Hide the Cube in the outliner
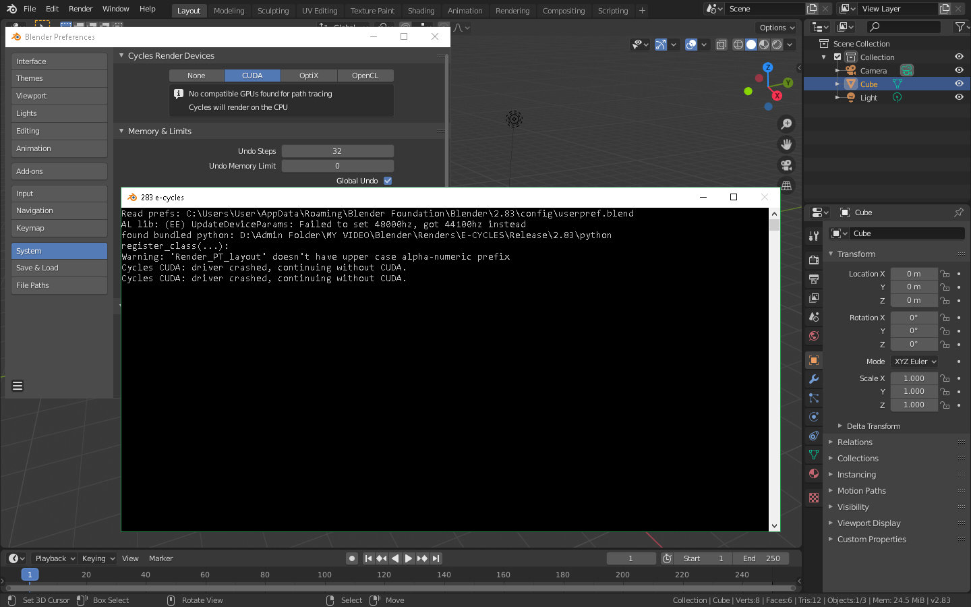The height and width of the screenshot is (607, 971). 959,84
